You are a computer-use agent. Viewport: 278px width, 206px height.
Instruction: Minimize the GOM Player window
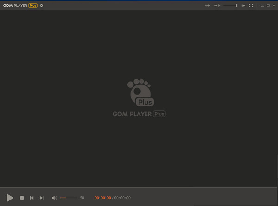[262, 6]
